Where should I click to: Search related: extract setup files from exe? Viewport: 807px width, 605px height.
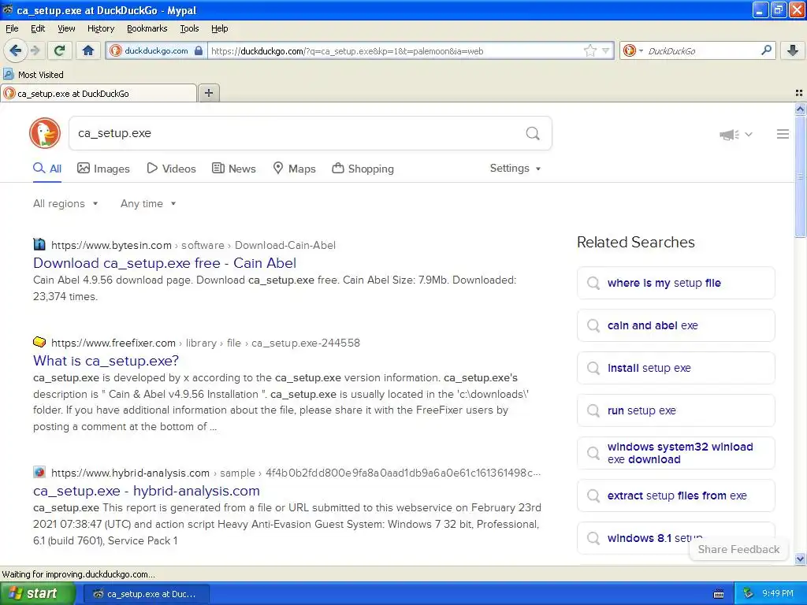pyautogui.click(x=675, y=496)
